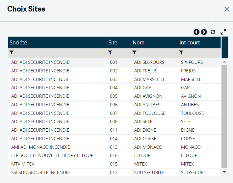Click the previous page arrow icon
The height and width of the screenshot is (183, 233).
pyautogui.click(x=196, y=32)
